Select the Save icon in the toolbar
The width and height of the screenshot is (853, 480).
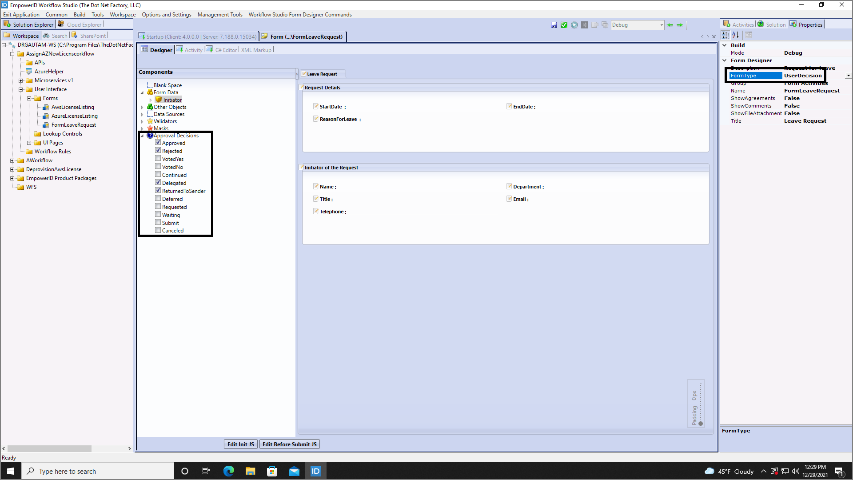click(x=554, y=25)
